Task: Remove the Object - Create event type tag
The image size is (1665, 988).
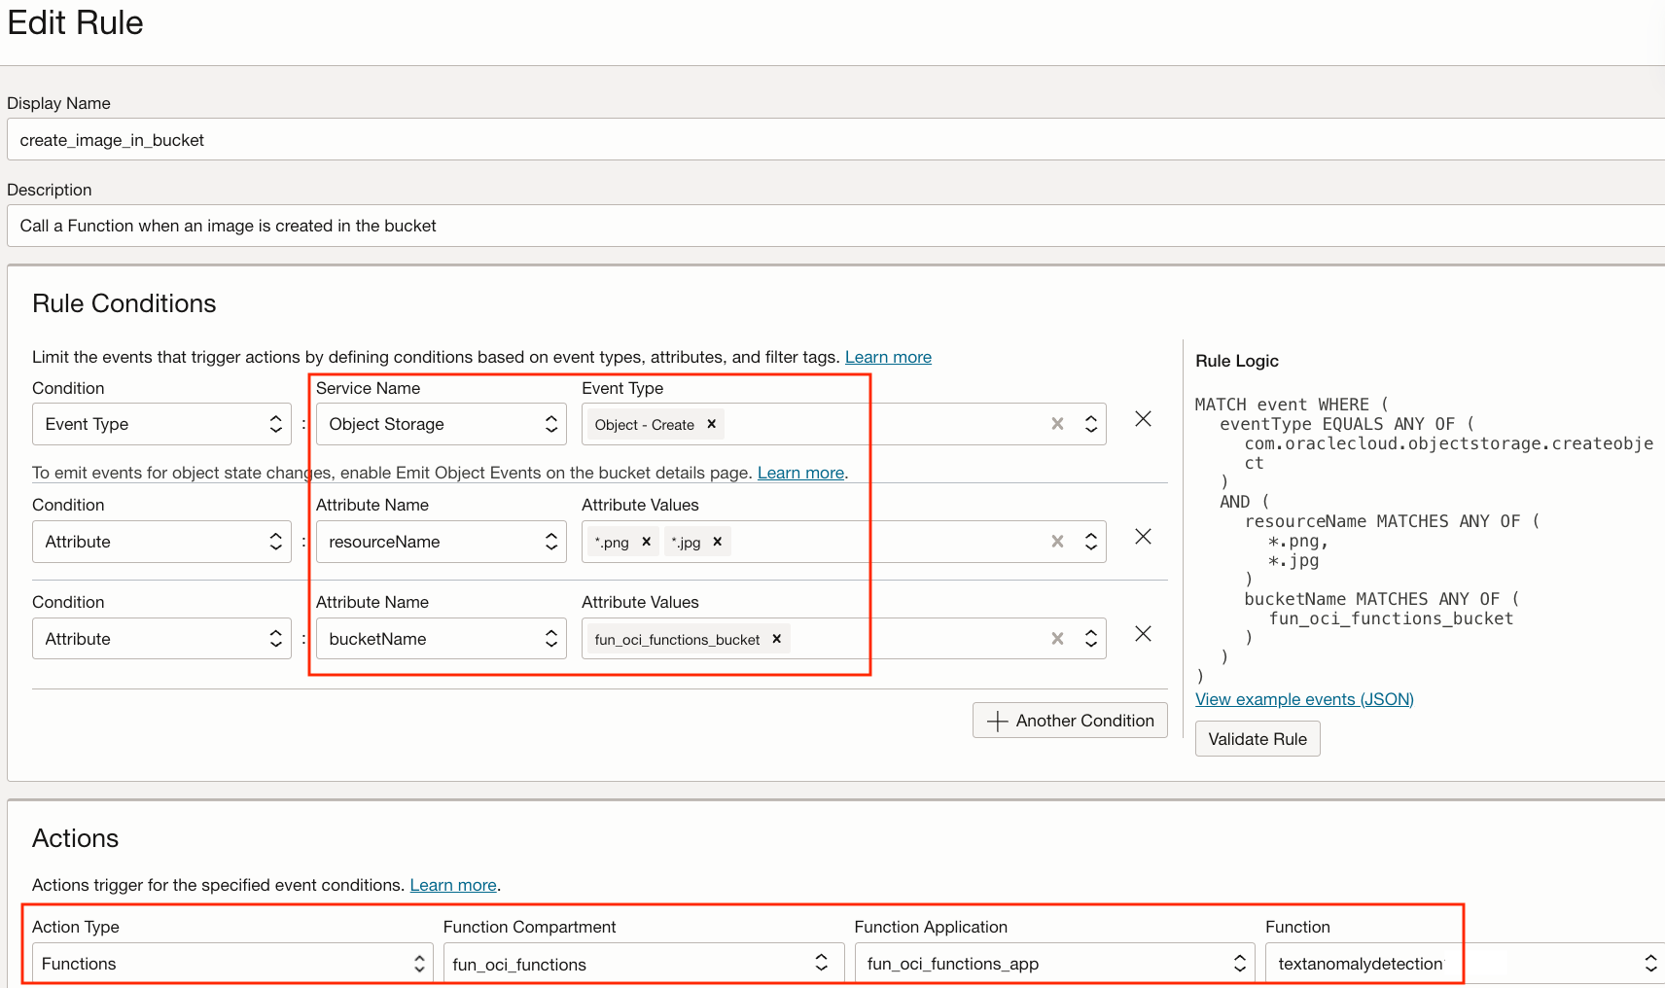Action: click(x=711, y=424)
